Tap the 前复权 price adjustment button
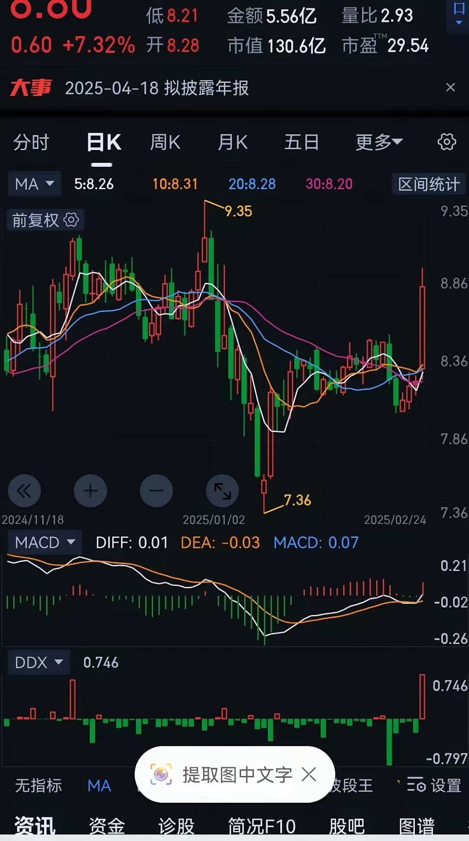 45,220
